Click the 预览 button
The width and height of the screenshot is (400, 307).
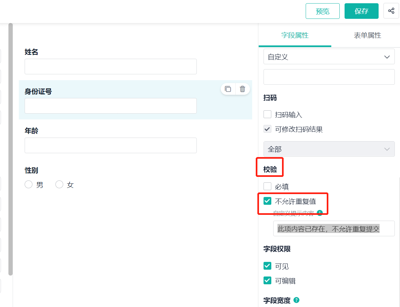coord(323,11)
